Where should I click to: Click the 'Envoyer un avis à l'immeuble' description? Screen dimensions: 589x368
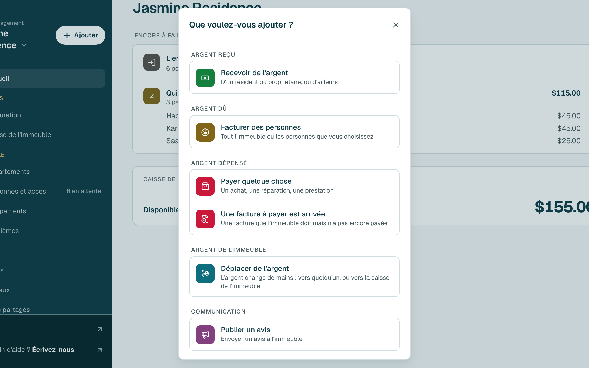pos(262,339)
